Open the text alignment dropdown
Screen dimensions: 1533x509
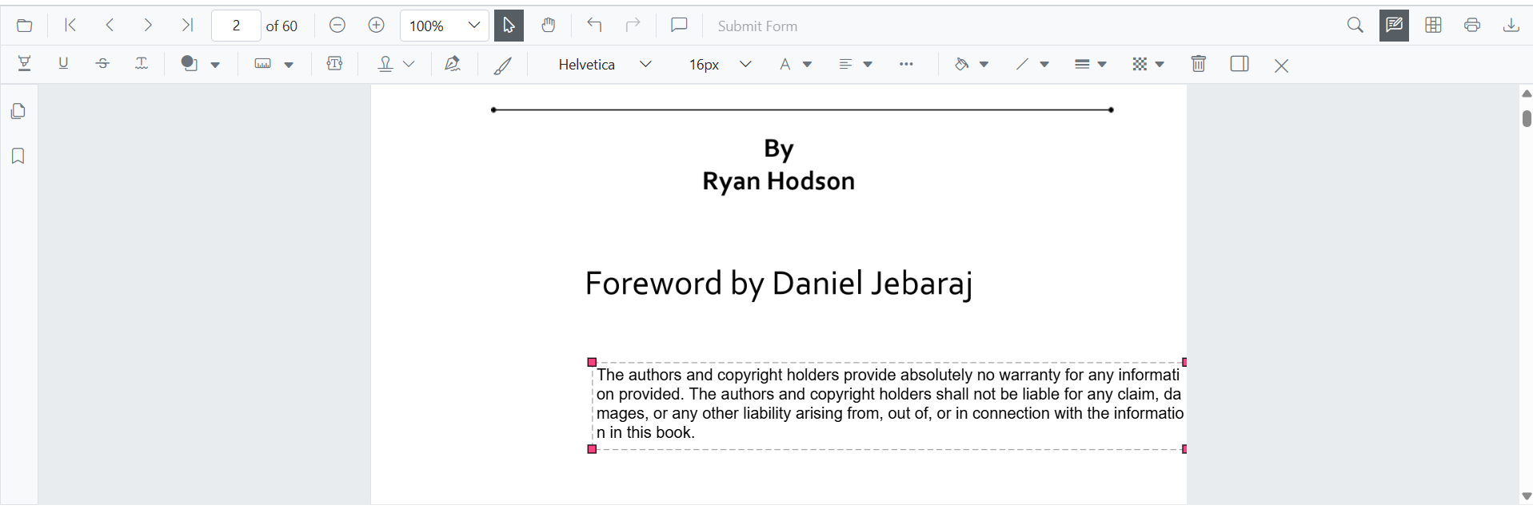(x=855, y=64)
